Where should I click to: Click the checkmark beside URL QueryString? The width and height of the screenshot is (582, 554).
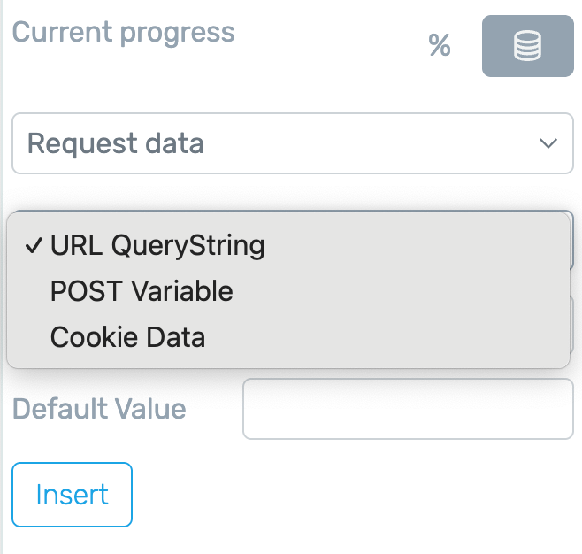pos(34,245)
